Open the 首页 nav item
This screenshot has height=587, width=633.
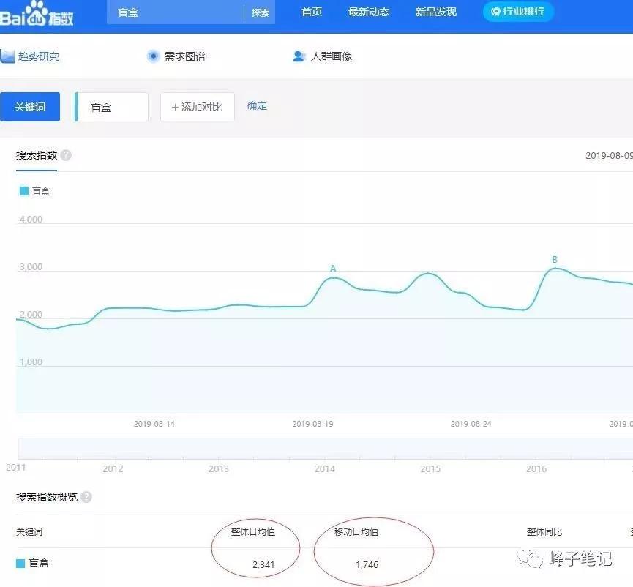pyautogui.click(x=312, y=12)
